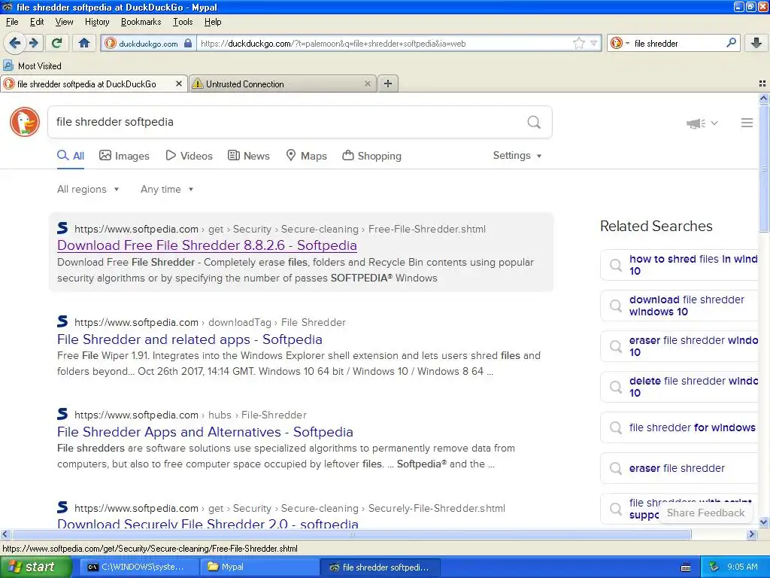Close the Untrusted Connection tab
770x578 pixels.
[x=367, y=84]
